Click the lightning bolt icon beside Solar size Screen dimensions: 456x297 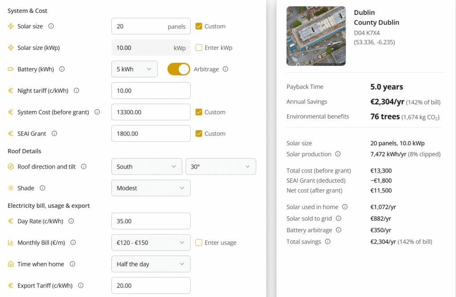[11, 26]
